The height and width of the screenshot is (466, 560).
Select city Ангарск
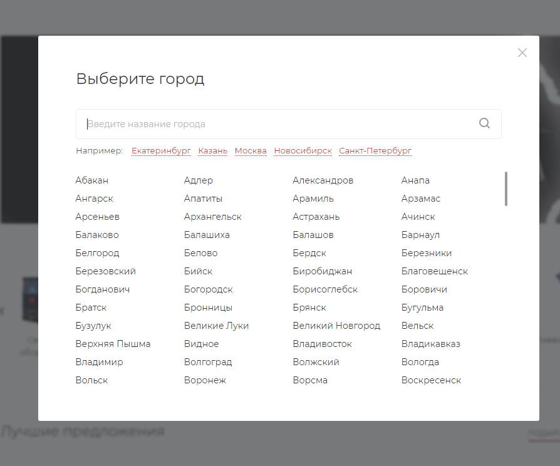tap(94, 199)
